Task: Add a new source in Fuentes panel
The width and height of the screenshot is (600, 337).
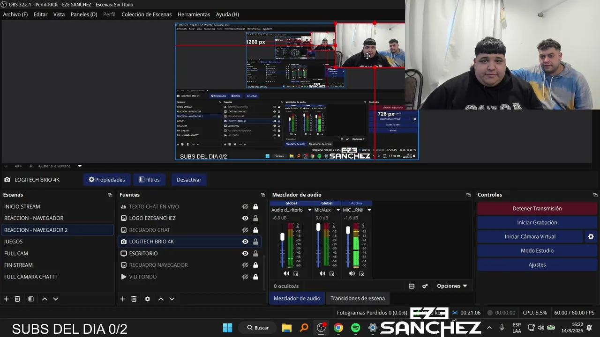Action: [x=123, y=299]
